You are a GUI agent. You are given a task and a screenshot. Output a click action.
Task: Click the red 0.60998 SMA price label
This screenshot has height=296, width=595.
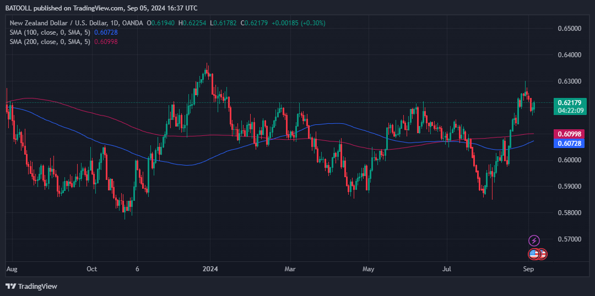click(x=570, y=134)
